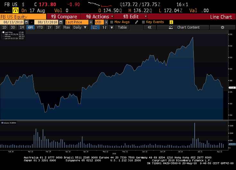Expand chart type options arrow
236x170 pixels.
pyautogui.click(x=112, y=27)
